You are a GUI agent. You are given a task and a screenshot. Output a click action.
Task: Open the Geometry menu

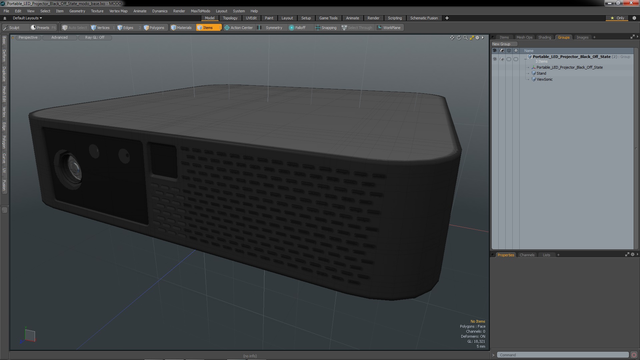point(77,11)
